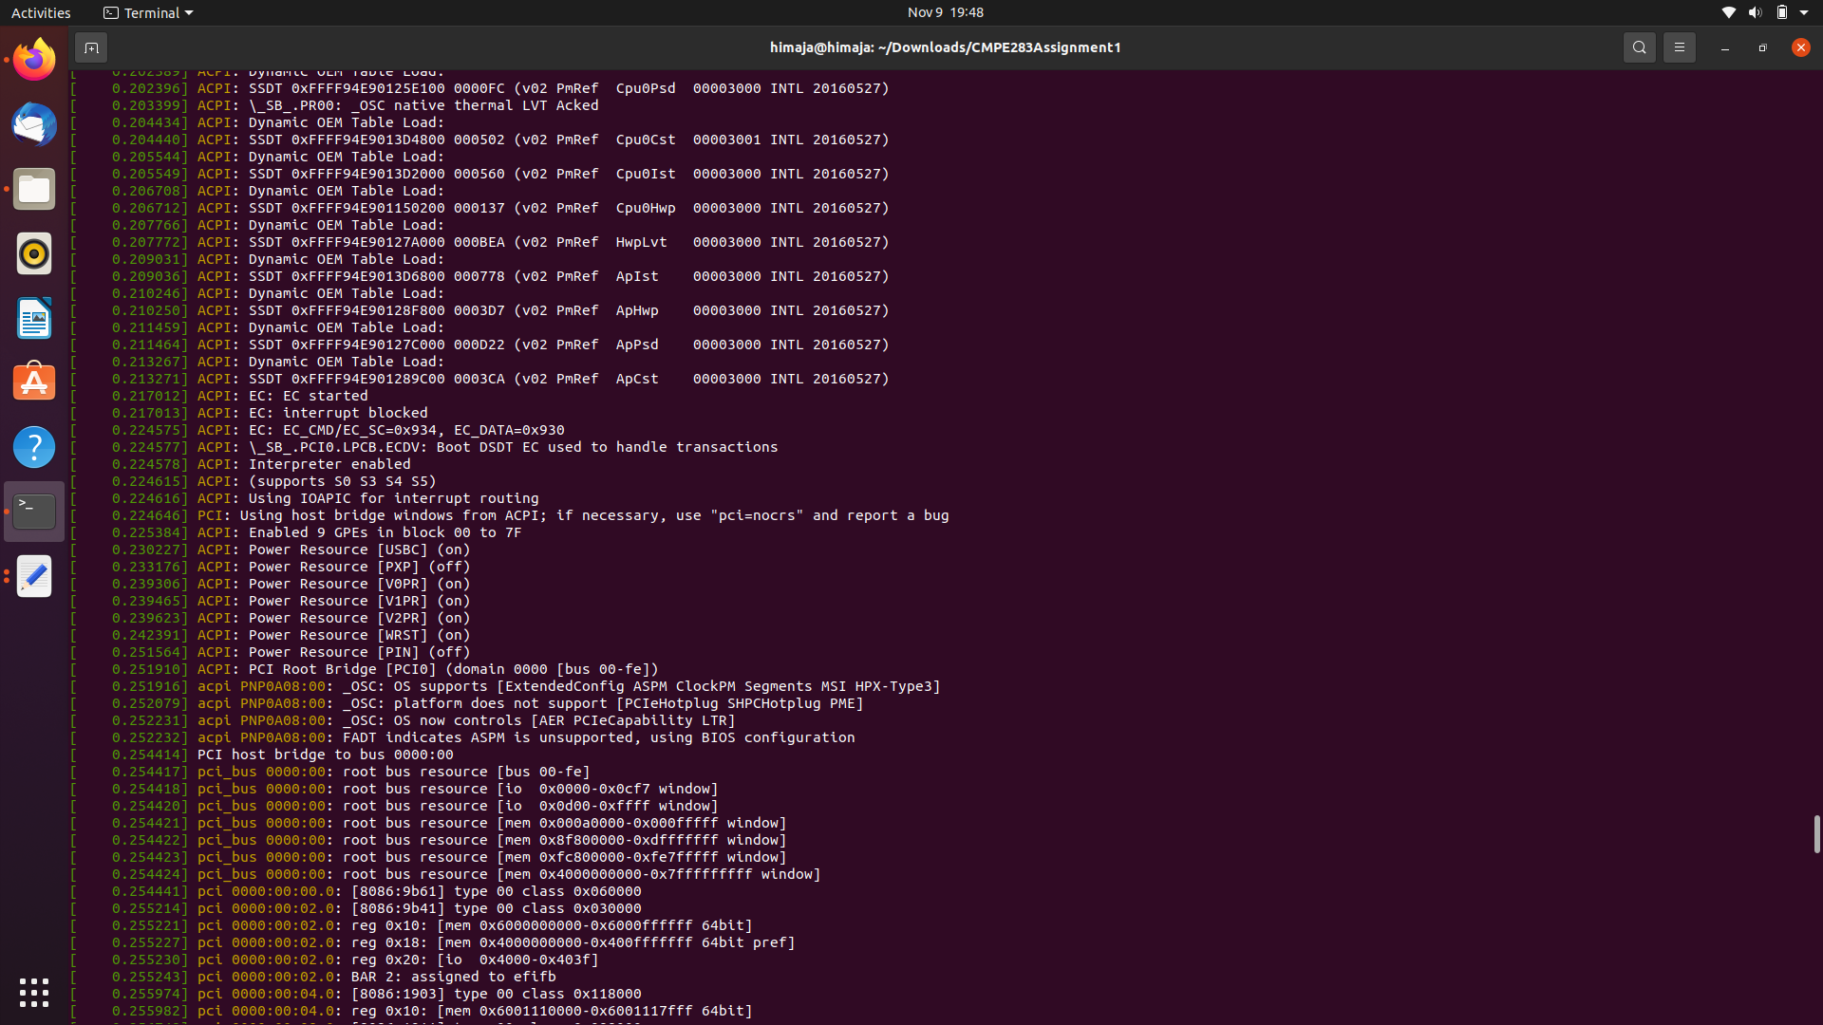Screen dimensions: 1823x1025
Task: Click the 'Cpu0Psd' SSDT entry
Action: 646,88
